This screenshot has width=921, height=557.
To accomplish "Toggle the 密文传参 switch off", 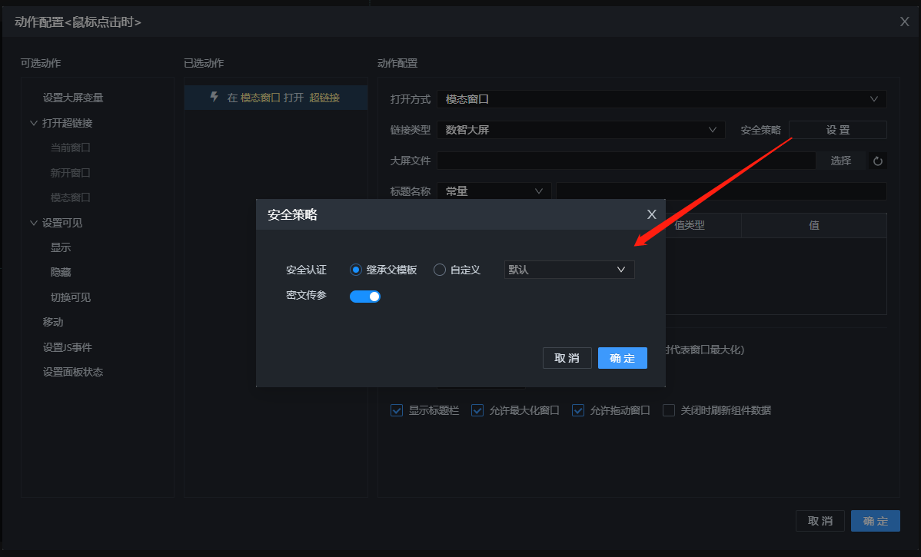I will [365, 296].
